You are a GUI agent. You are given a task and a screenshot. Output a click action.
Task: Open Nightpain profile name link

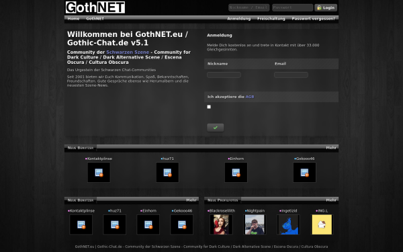(255, 210)
